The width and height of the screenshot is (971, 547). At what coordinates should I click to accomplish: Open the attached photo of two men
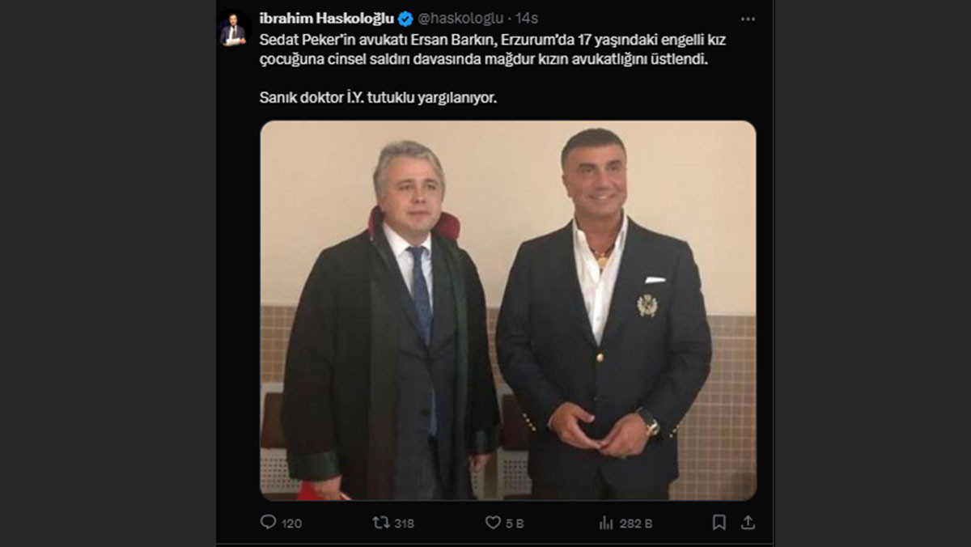[x=508, y=311]
